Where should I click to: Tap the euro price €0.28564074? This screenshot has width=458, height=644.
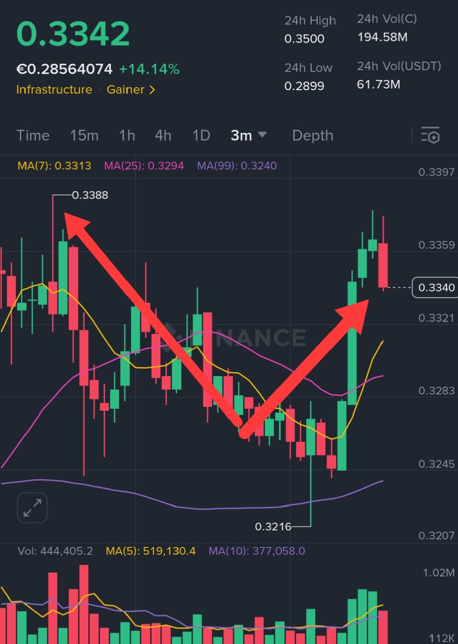pyautogui.click(x=64, y=69)
